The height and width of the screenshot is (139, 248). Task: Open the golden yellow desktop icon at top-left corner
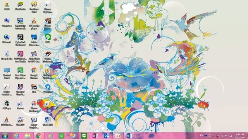(x=7, y=6)
